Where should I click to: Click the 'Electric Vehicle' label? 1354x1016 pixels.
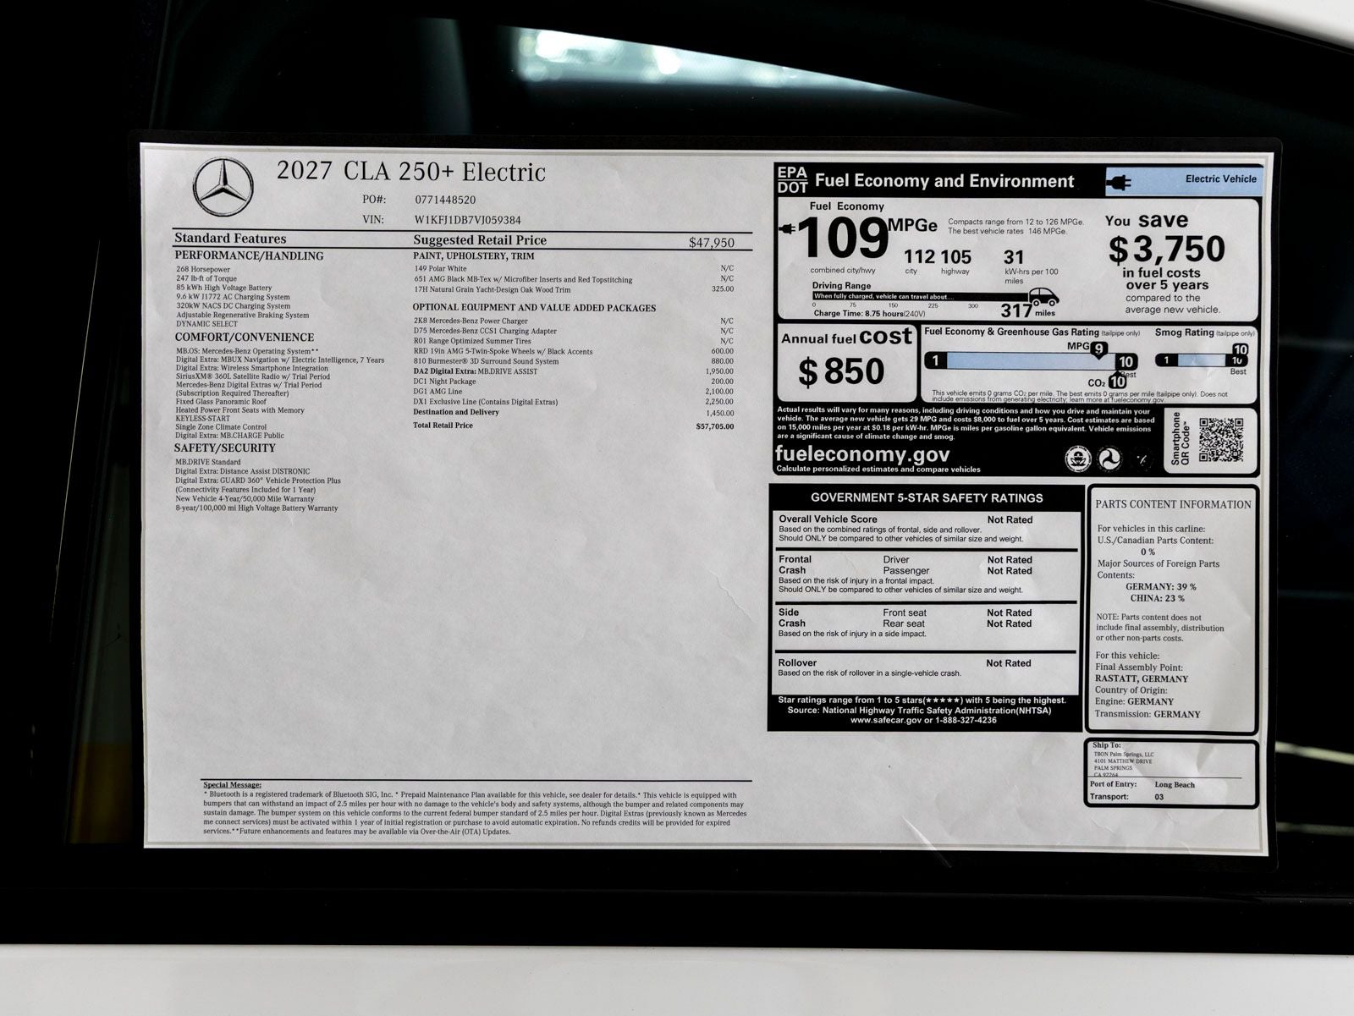pyautogui.click(x=1220, y=179)
